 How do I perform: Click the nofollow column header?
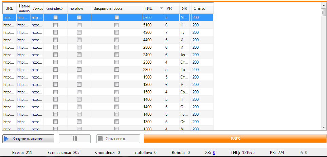[78, 8]
